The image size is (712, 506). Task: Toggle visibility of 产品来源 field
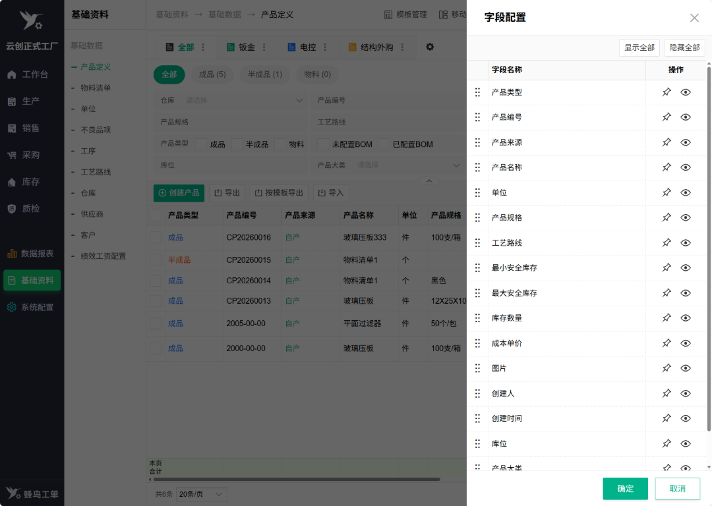click(686, 142)
